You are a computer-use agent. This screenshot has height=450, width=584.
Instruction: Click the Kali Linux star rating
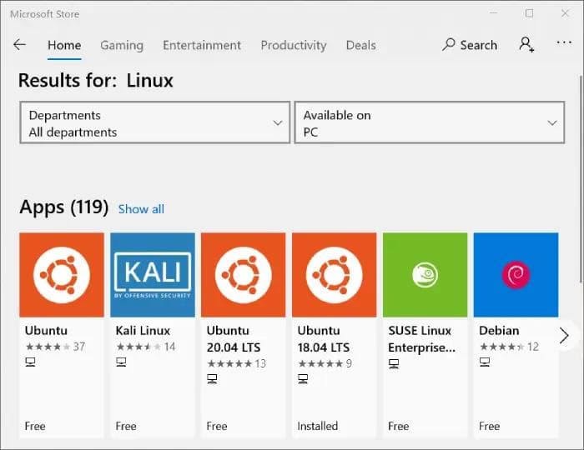[138, 347]
